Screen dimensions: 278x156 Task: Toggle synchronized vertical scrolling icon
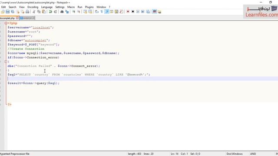click(x=85, y=12)
